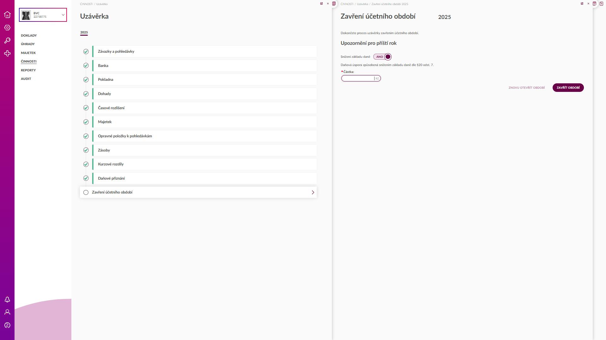Image resolution: width=606 pixels, height=340 pixels.
Task: Click Znovu otevřít období
Action: point(527,88)
